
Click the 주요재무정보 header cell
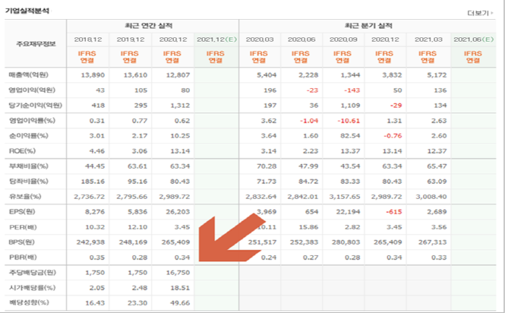click(x=36, y=43)
